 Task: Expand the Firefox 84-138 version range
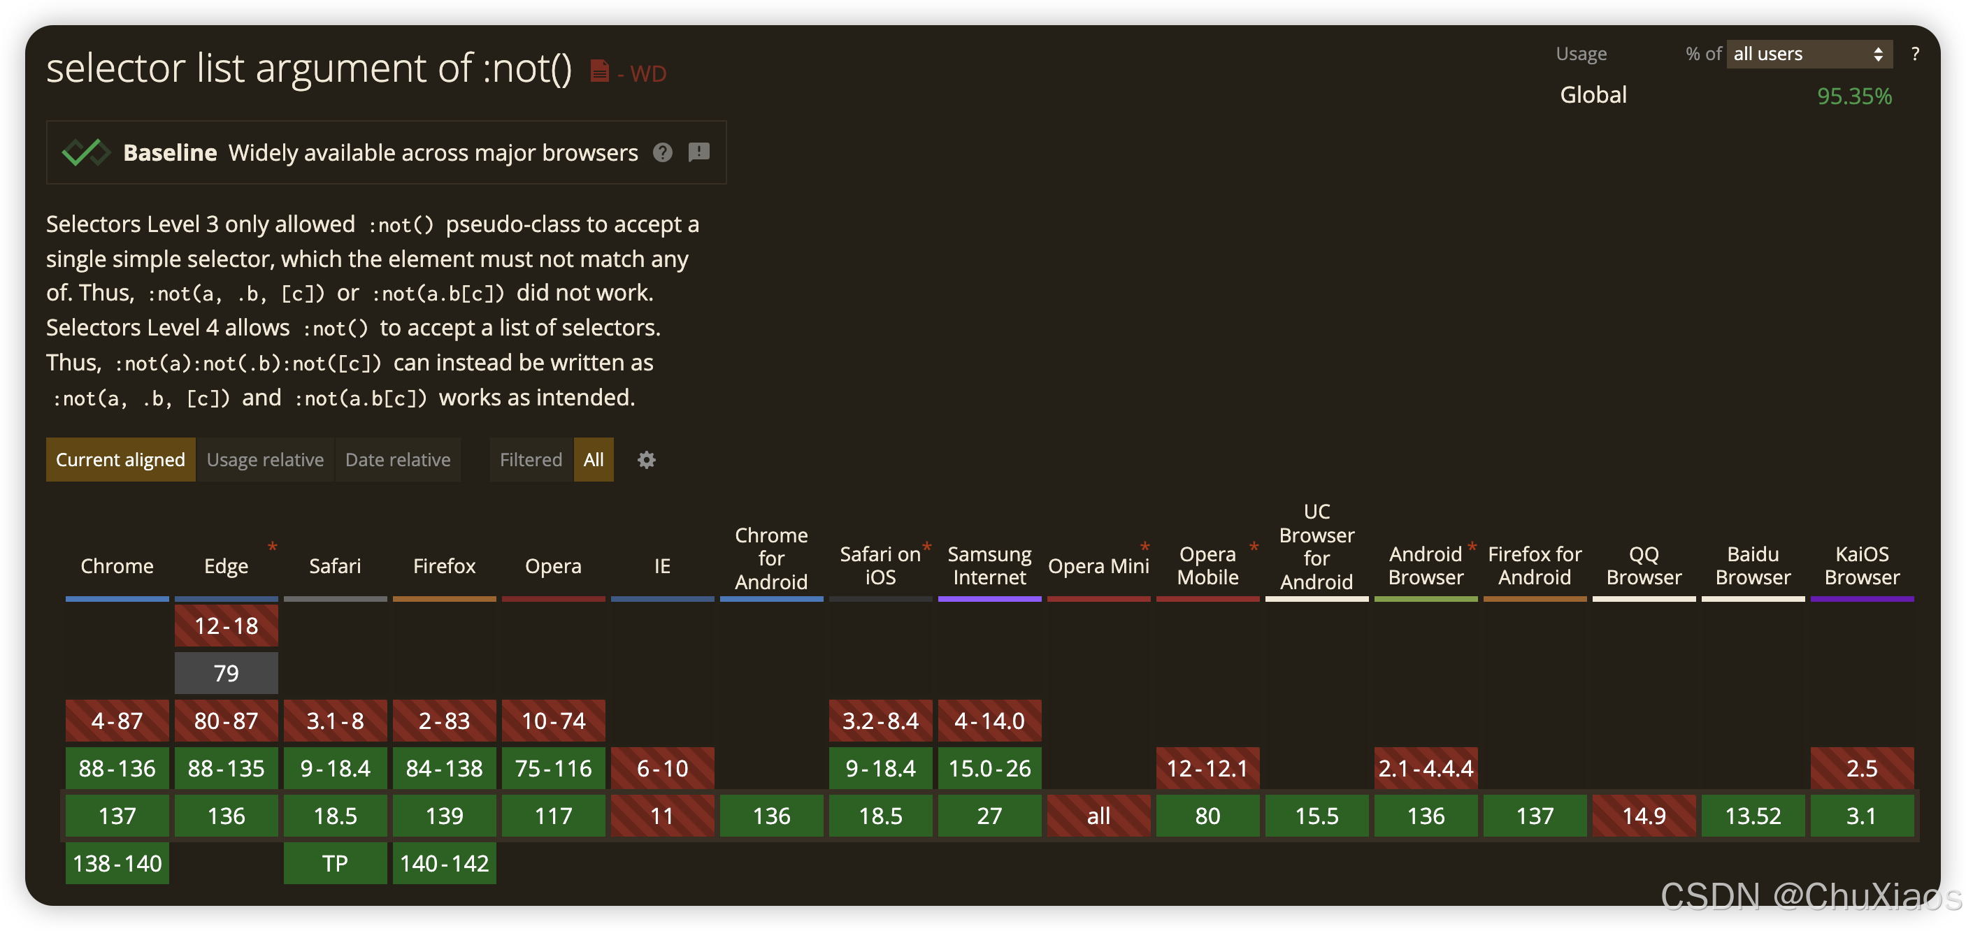pos(444,767)
